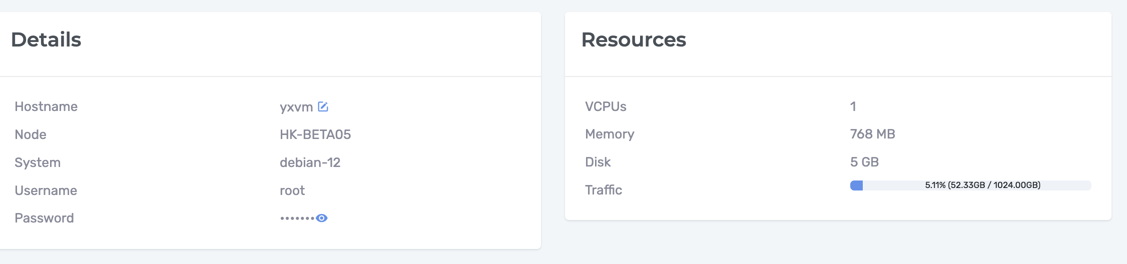
Task: Click the debian-12 system value
Action: point(310,162)
